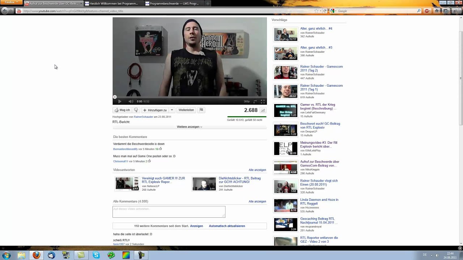Click the YouTube site identity icon
This screenshot has width=463, height=260.
click(19, 11)
